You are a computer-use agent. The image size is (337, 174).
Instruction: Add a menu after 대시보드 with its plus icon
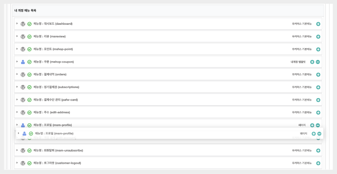tap(318, 24)
